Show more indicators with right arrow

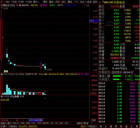(x=70, y=123)
